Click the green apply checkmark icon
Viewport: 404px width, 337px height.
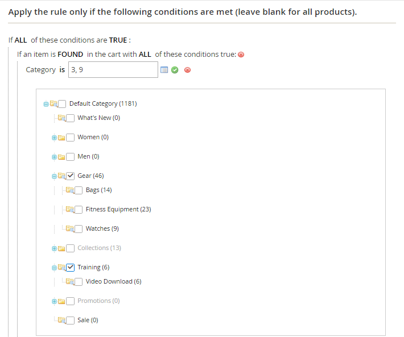pos(175,70)
